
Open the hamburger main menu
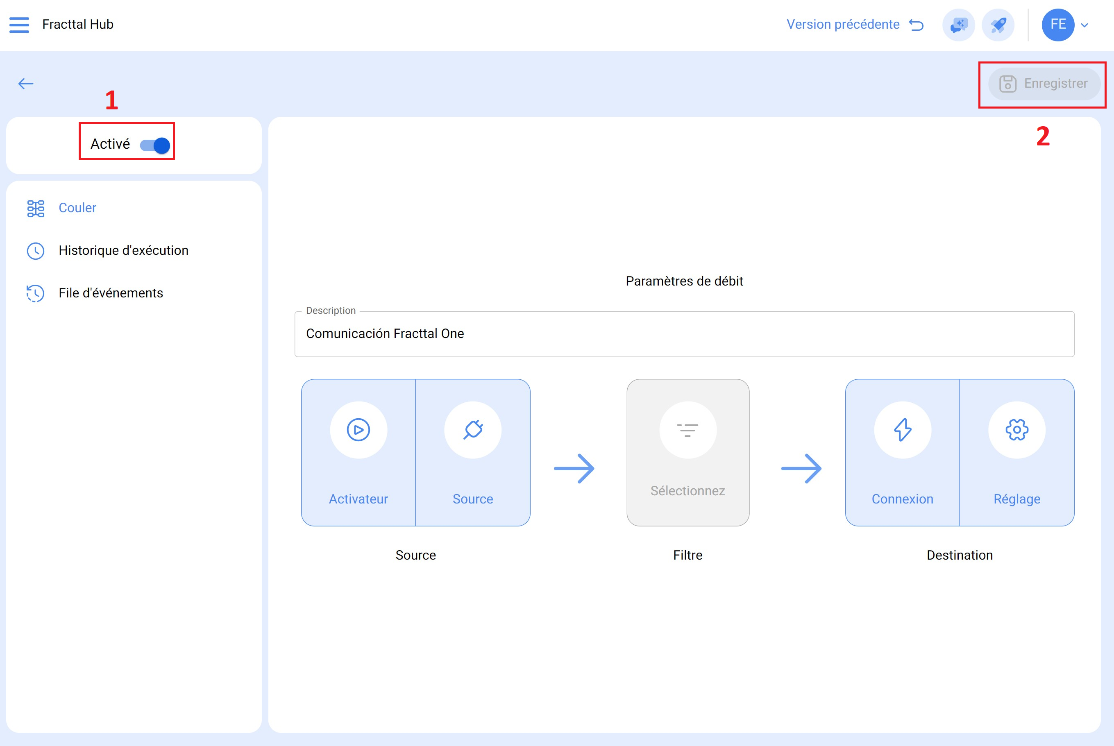[19, 25]
